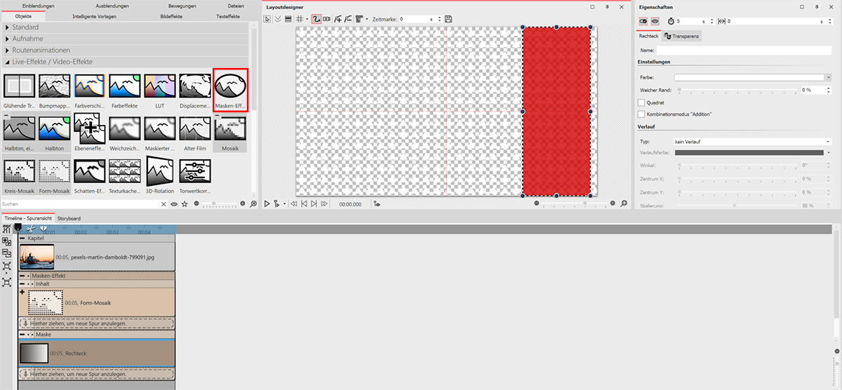Select the Form-Mosaik effect in toolbox
The width and height of the screenshot is (842, 390).
(x=55, y=173)
